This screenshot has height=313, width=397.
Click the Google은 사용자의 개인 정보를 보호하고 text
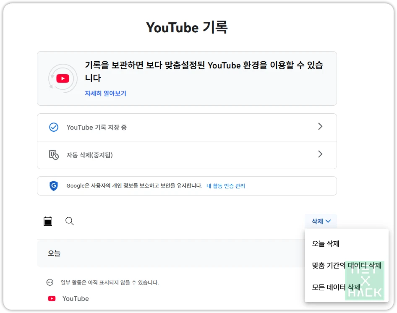[x=134, y=186]
